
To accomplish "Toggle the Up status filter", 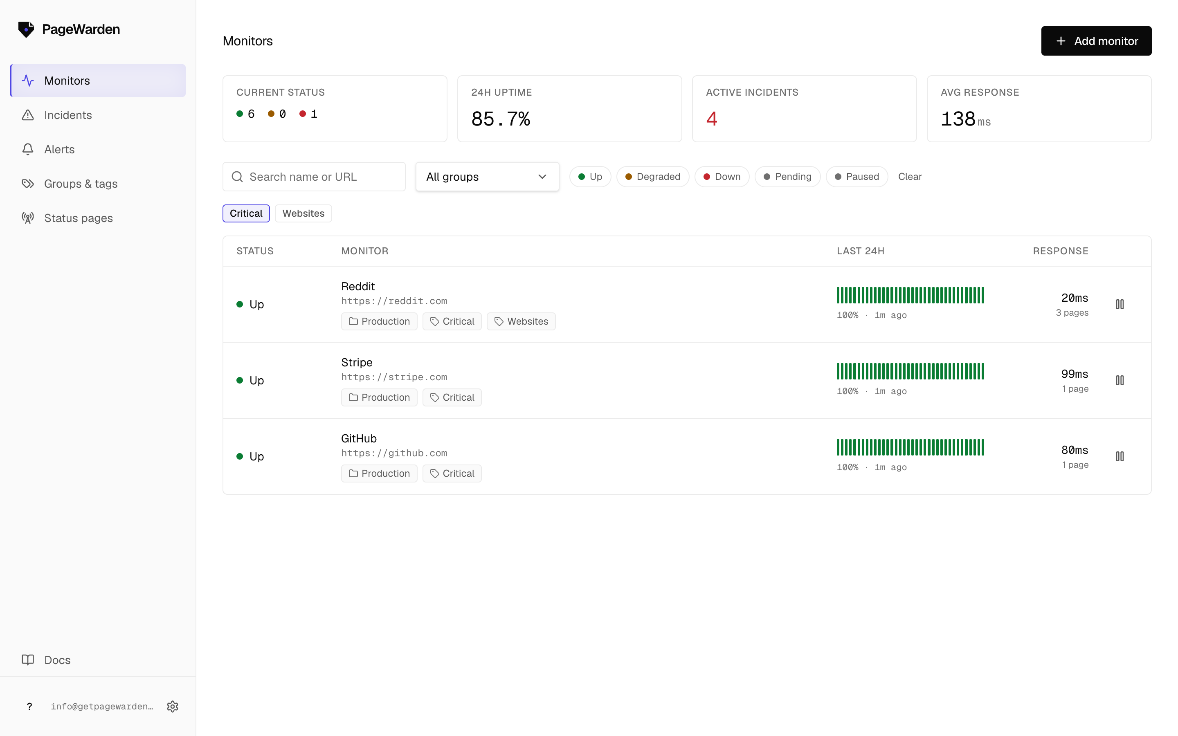I will tap(590, 177).
